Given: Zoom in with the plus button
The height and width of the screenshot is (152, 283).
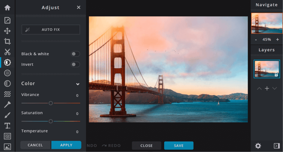Looking at the screenshot, I should 277,39.
